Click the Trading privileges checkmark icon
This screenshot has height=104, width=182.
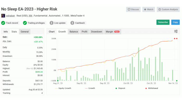point(25,23)
